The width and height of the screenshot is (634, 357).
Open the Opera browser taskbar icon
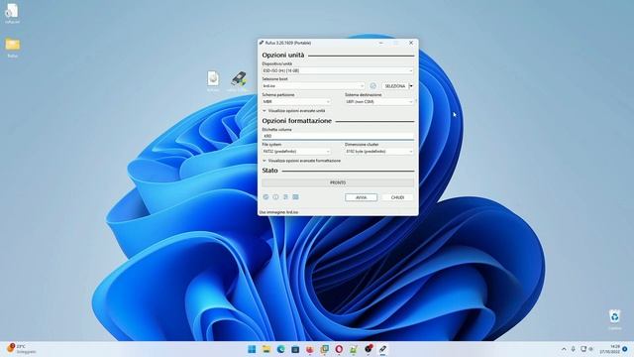click(x=339, y=349)
